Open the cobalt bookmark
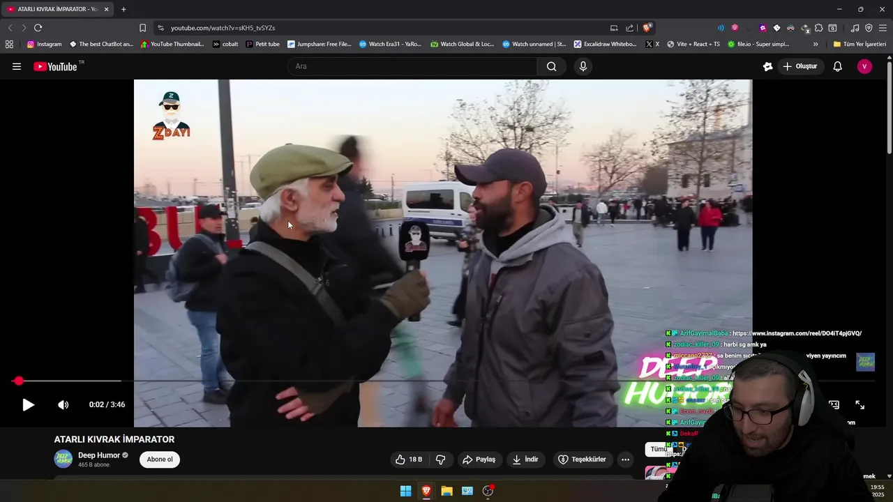 click(x=225, y=44)
